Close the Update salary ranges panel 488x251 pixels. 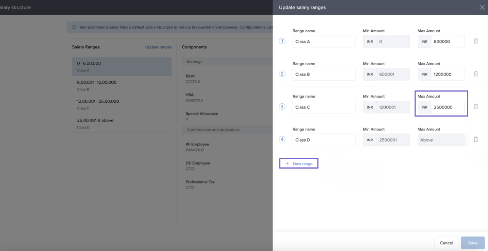pyautogui.click(x=482, y=7)
